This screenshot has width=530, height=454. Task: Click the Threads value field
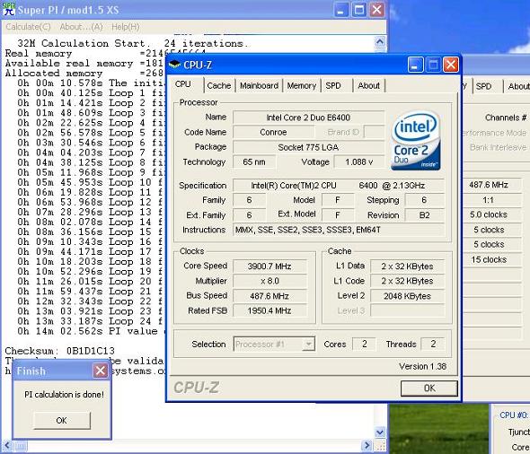(x=433, y=344)
